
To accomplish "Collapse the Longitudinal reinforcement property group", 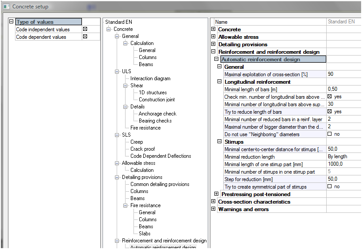I will pyautogui.click(x=220, y=82).
